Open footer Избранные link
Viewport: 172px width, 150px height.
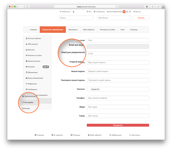click(115, 135)
